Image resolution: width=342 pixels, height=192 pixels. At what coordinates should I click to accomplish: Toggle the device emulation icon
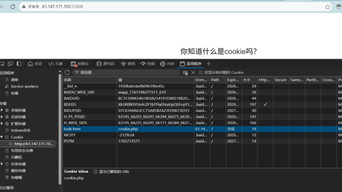pos(10,64)
